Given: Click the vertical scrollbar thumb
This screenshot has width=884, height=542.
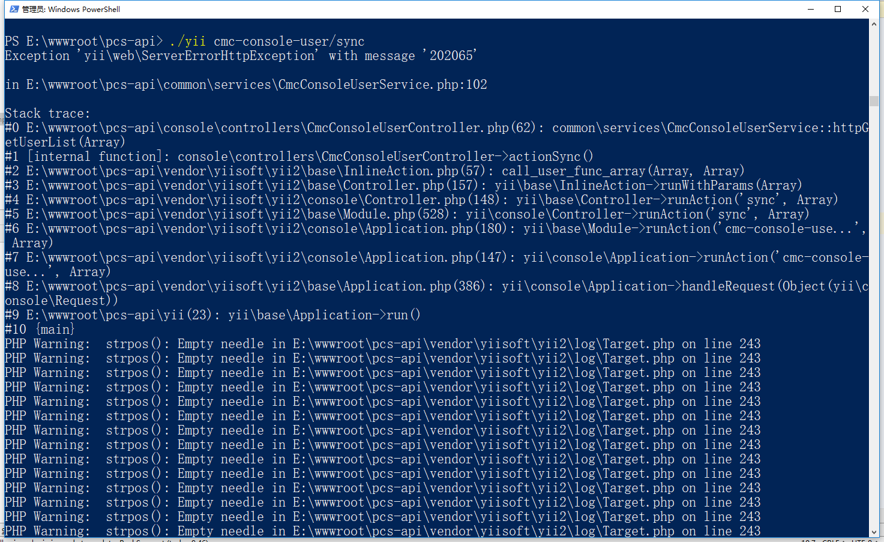Looking at the screenshot, I should [x=874, y=101].
